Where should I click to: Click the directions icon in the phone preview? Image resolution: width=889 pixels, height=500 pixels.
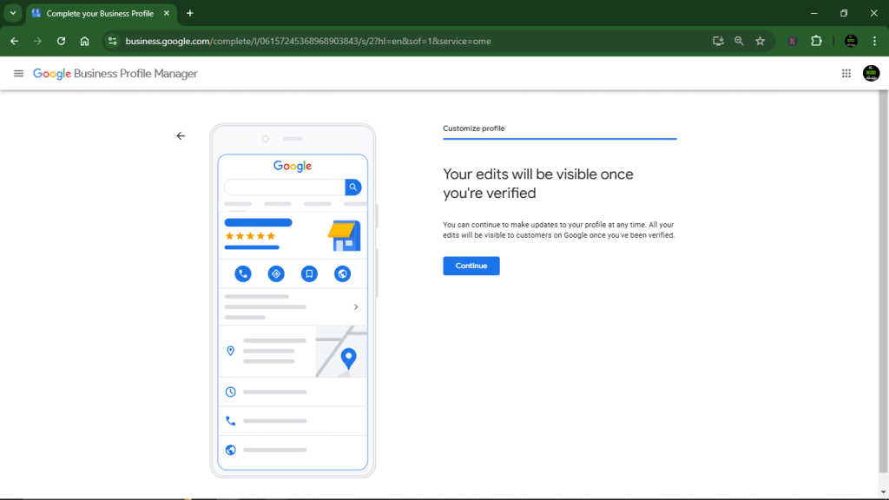click(276, 273)
